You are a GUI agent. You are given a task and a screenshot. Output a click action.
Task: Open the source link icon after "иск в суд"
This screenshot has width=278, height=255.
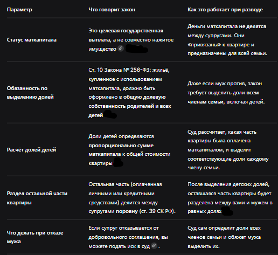click(154, 246)
